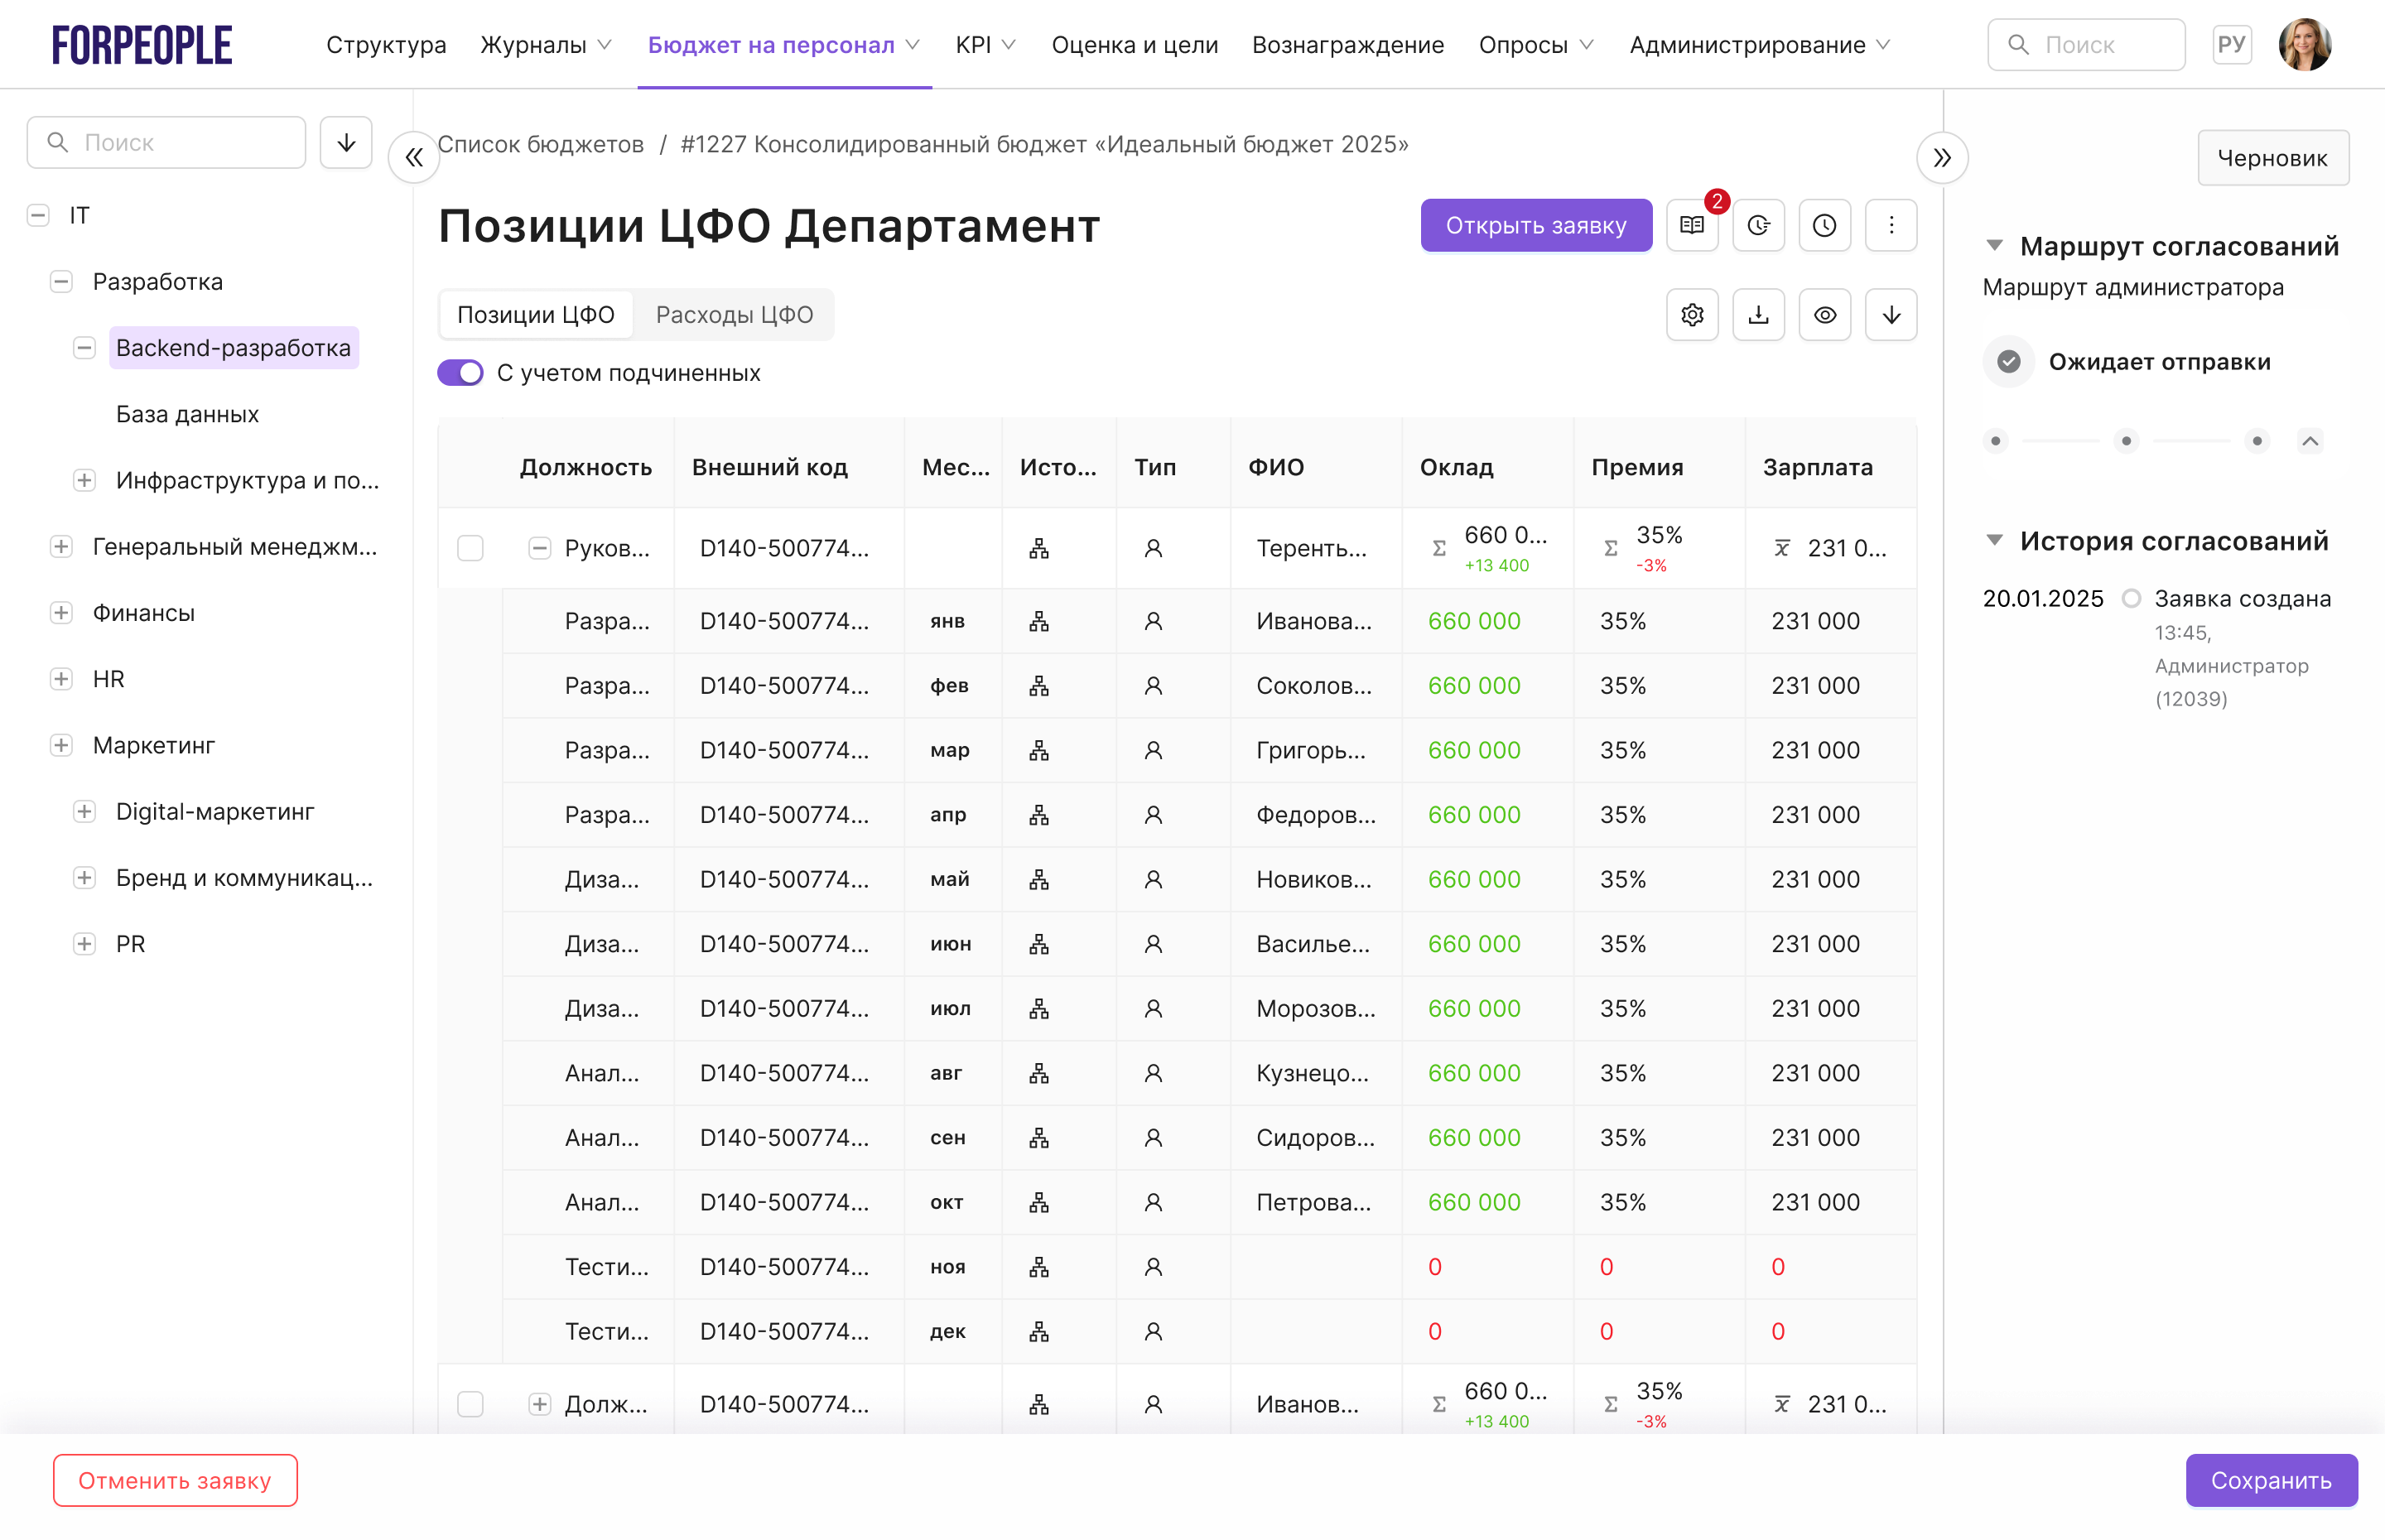Open 'Оценка и цели' menu item

pyautogui.click(x=1134, y=45)
